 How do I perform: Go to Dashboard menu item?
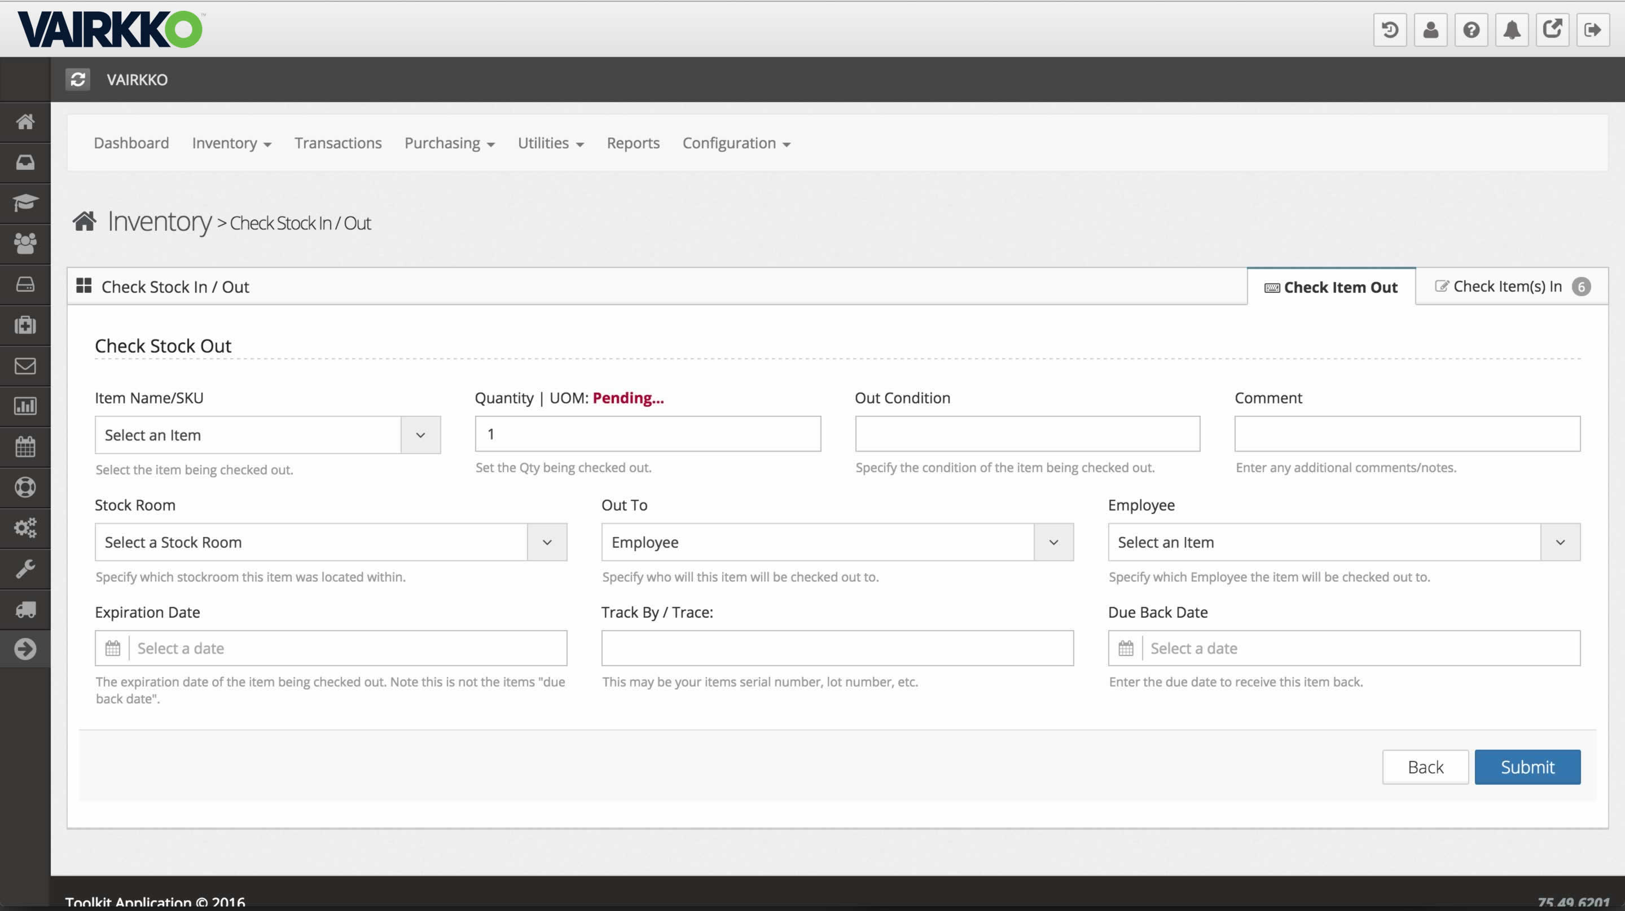coord(131,143)
